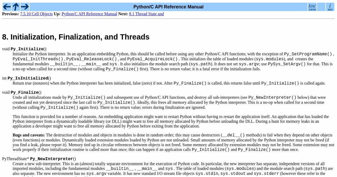Click the Py_IsInitialized function name definition

click(x=28, y=78)
